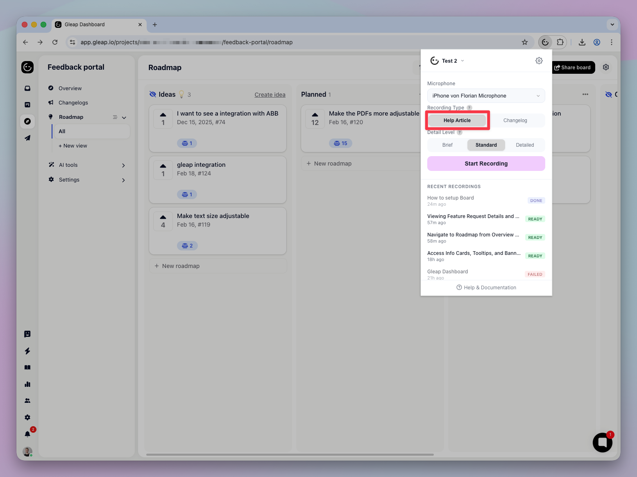Open a new browser tab
Image resolution: width=637 pixels, height=477 pixels.
click(x=155, y=25)
